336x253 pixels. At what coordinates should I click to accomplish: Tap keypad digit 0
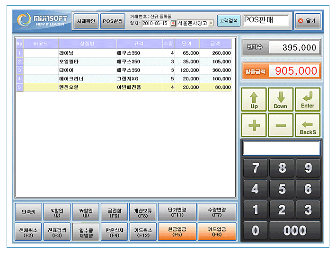256,230
